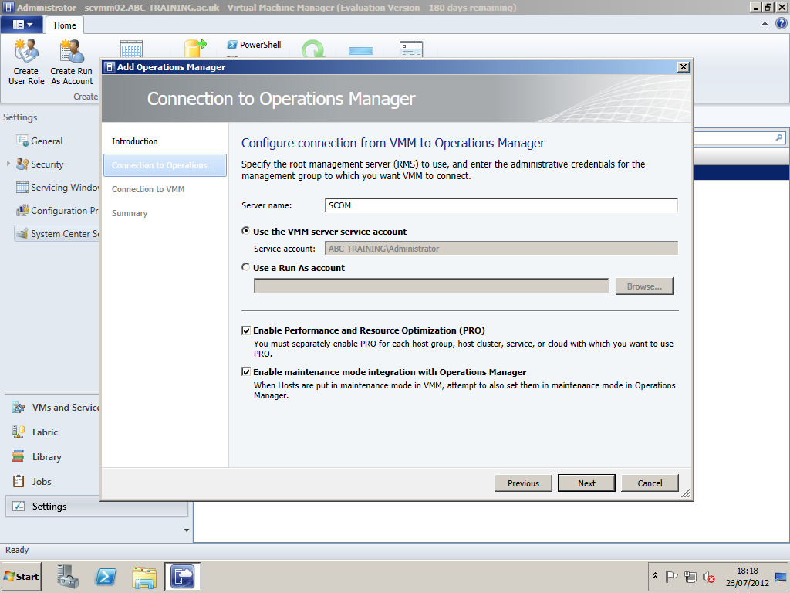Cancel the Add Operations Manager wizard

pyautogui.click(x=650, y=483)
